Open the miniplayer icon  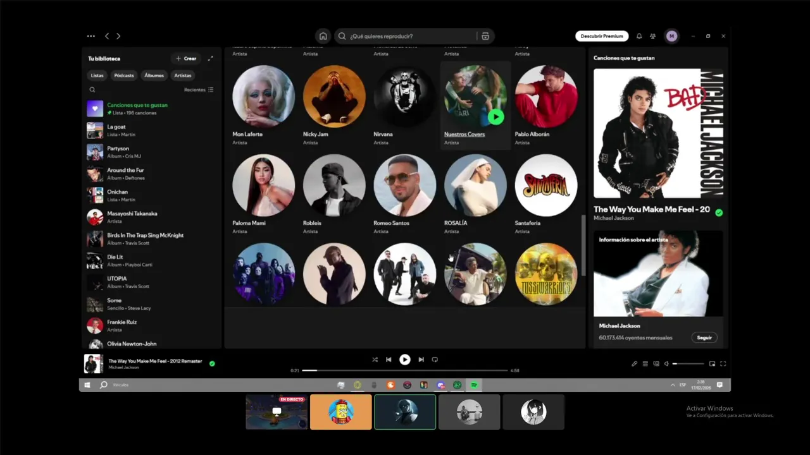(712, 363)
